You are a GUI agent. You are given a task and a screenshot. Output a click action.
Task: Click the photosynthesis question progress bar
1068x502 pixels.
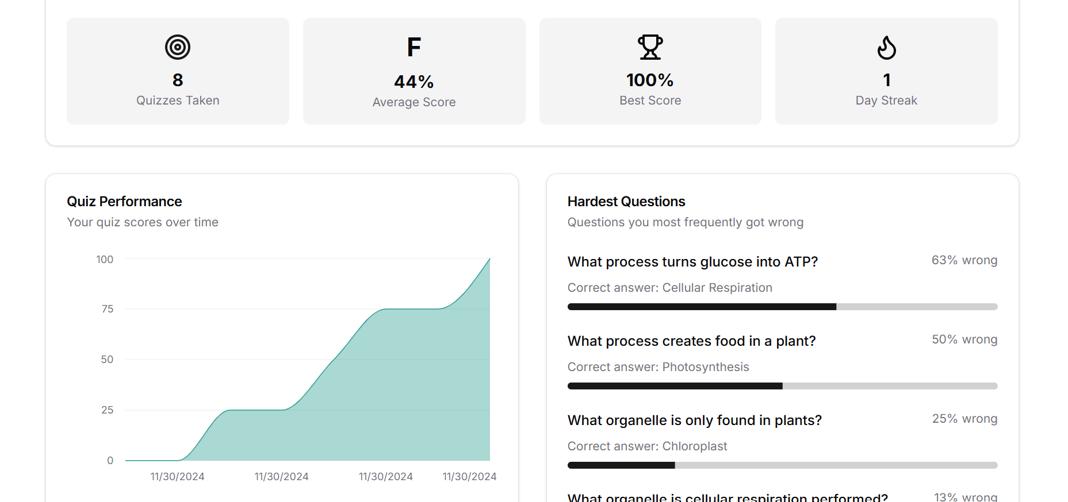click(782, 386)
